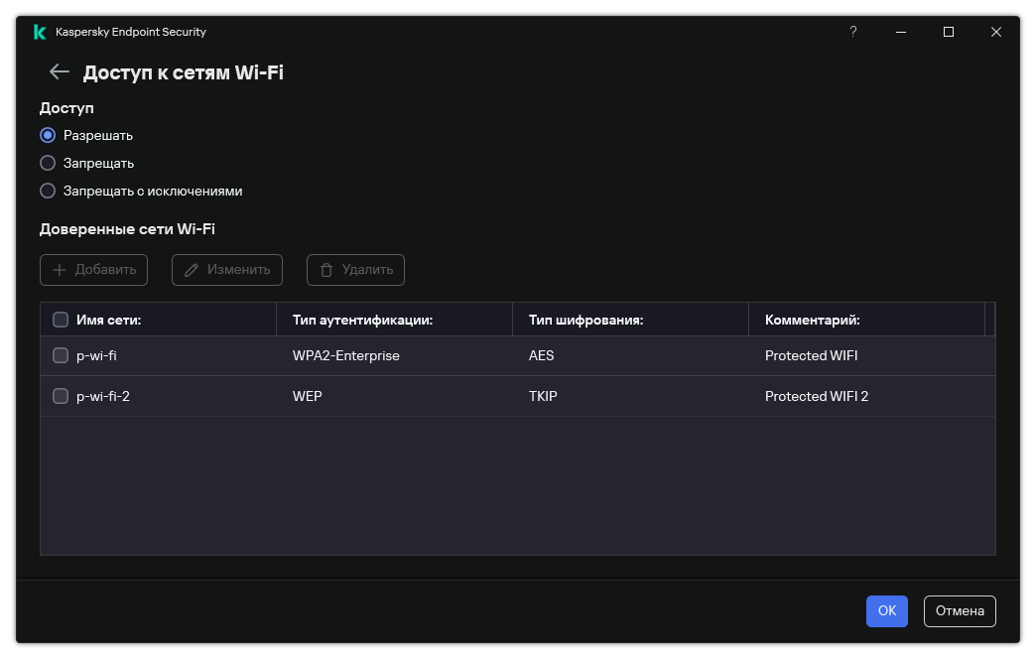The width and height of the screenshot is (1036, 659).
Task: Check the p-wi-fi network row
Action: 61,355
